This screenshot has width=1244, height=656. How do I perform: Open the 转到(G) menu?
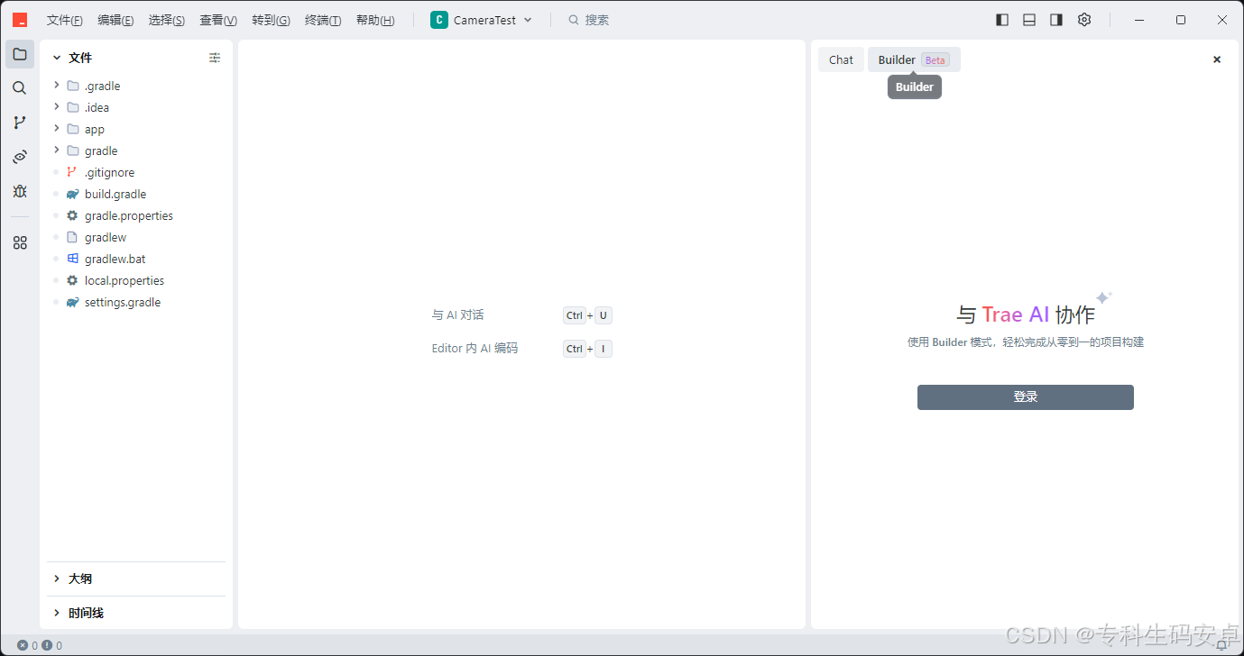[x=271, y=20]
